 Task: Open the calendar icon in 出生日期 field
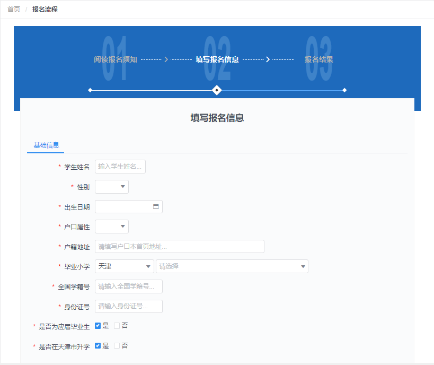(x=156, y=207)
